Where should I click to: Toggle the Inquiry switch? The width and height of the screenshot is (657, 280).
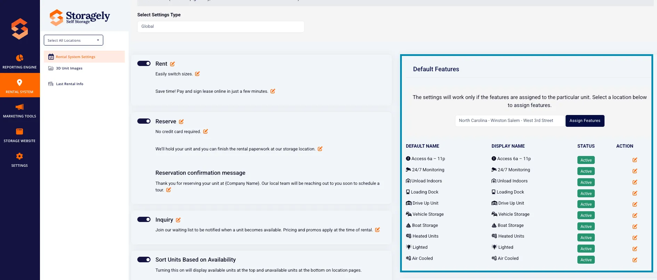click(144, 220)
